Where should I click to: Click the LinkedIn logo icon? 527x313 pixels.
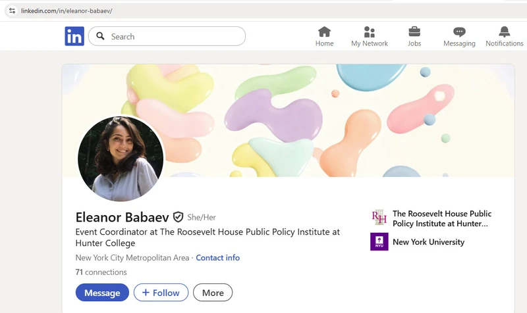(x=74, y=36)
